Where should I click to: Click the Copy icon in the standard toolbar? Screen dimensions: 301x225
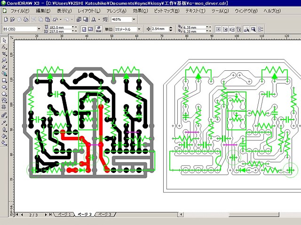pyautogui.click(x=40, y=19)
